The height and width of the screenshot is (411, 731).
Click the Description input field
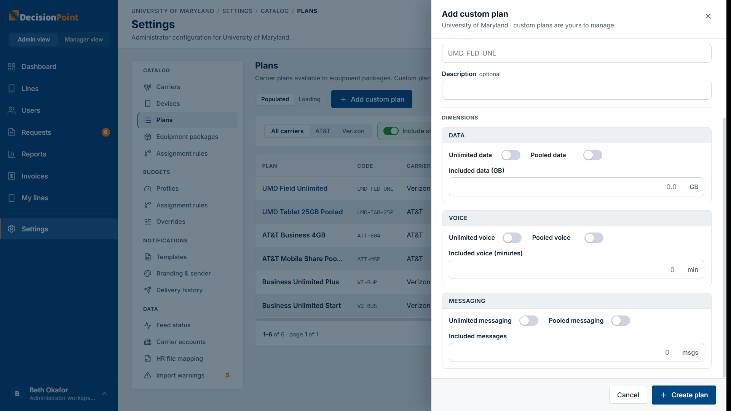(576, 90)
